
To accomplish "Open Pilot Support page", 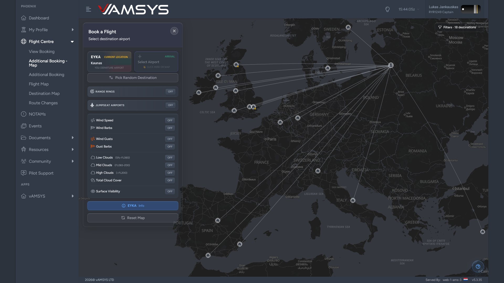I will [41, 173].
